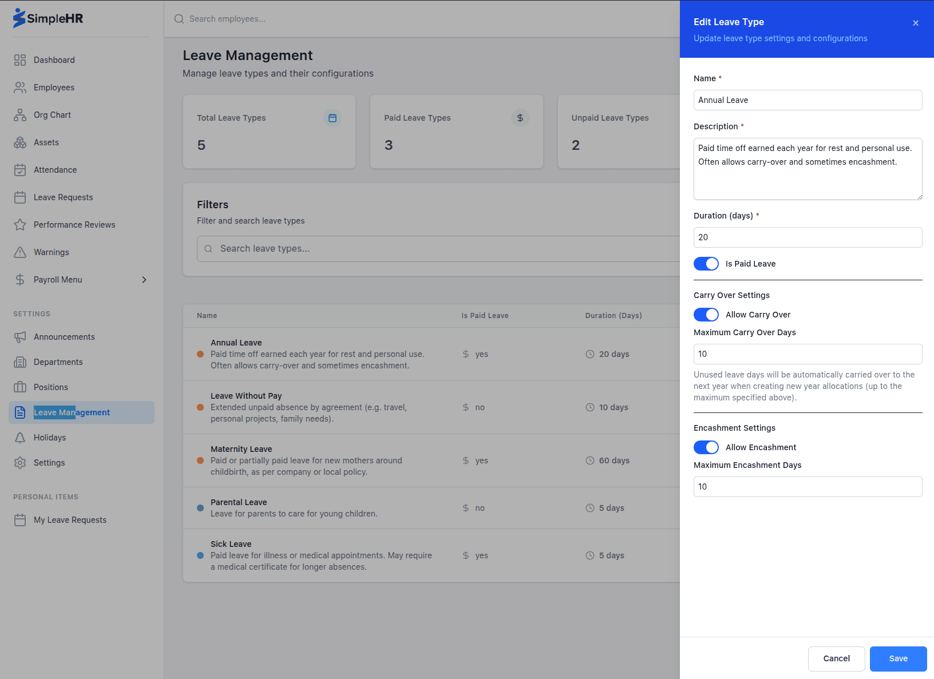Select the Performance Reviews star icon
Viewport: 934px width, 679px height.
20,224
